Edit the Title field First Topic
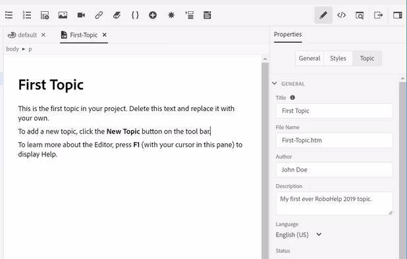This screenshot has width=407, height=259. (335, 111)
